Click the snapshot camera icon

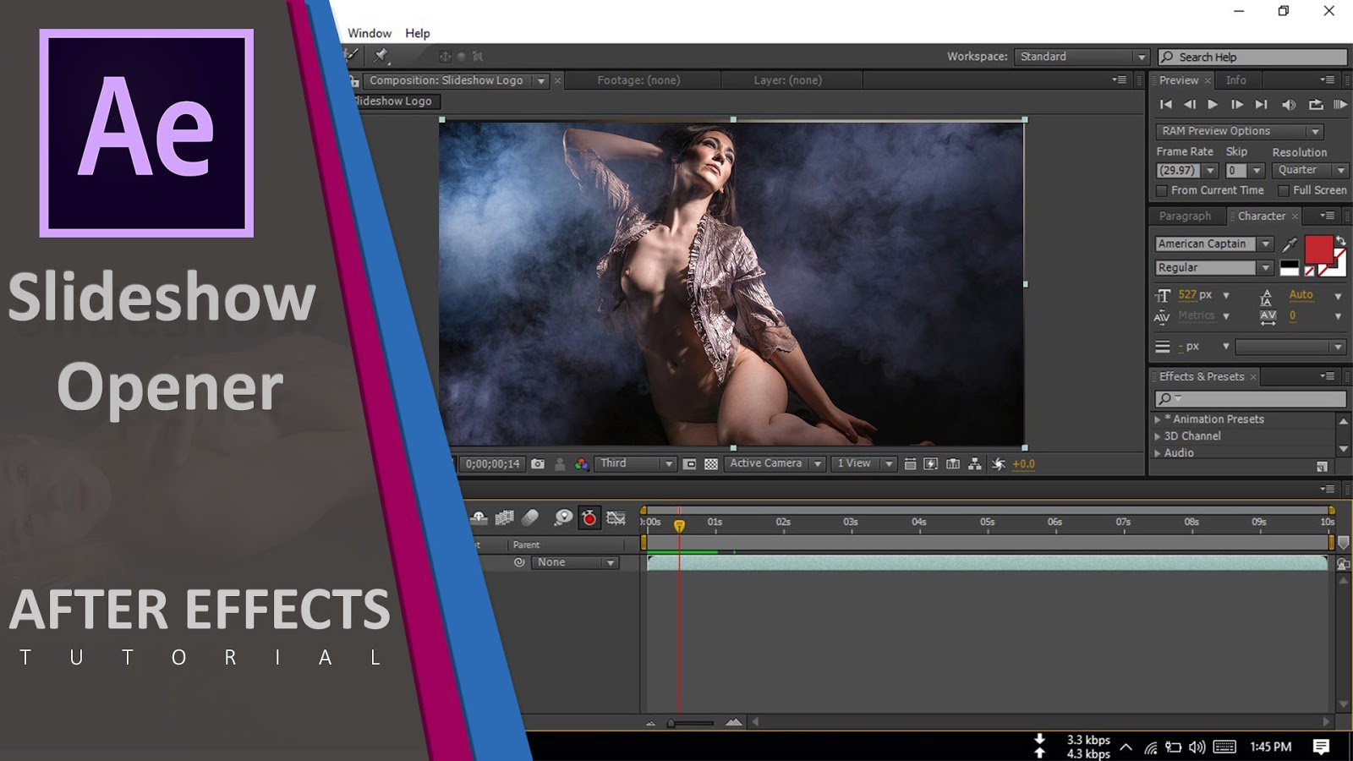click(538, 464)
